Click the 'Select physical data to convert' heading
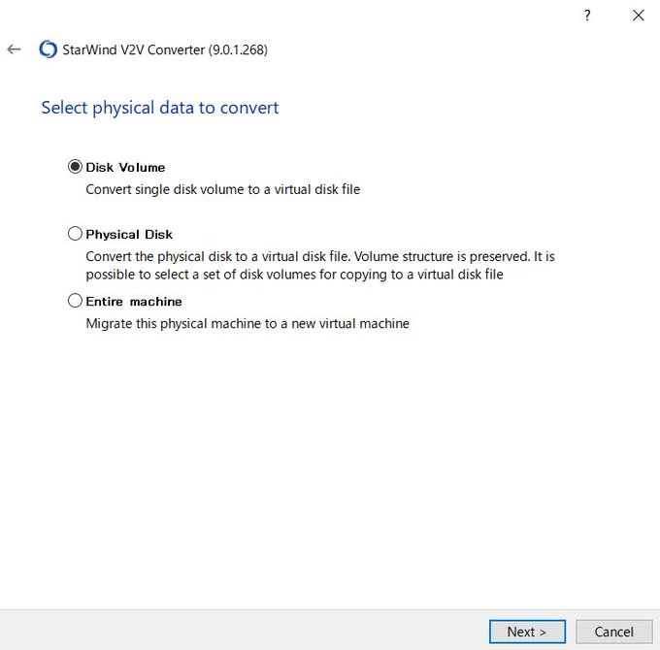Image resolution: width=660 pixels, height=650 pixels. (x=160, y=108)
